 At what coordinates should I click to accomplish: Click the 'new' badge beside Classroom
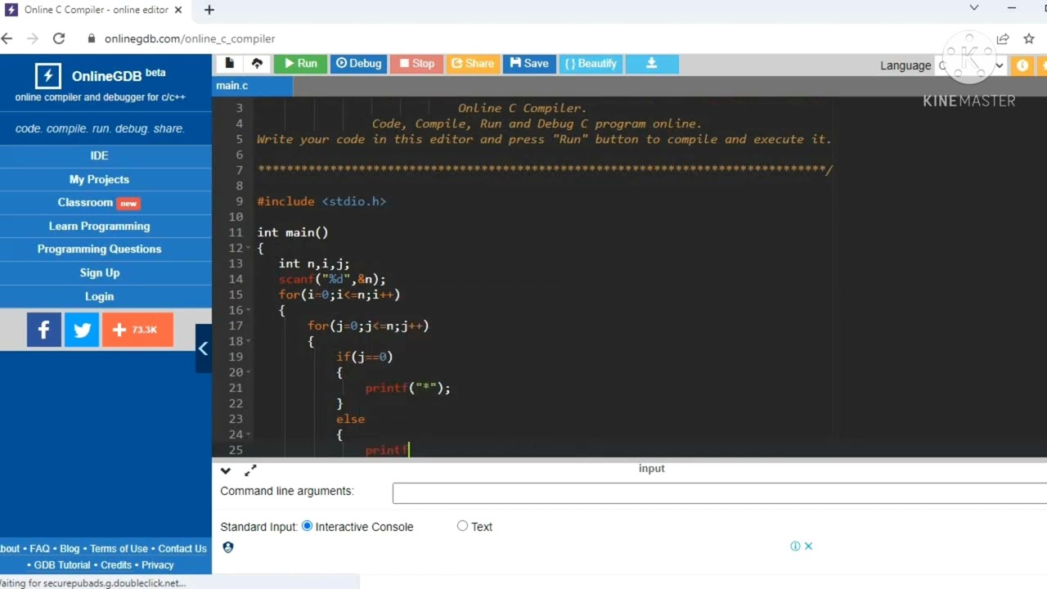pyautogui.click(x=128, y=203)
